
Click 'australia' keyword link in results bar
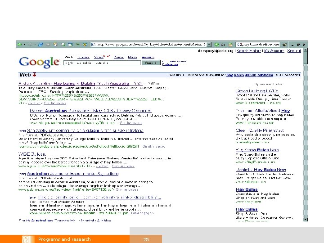[265, 75]
